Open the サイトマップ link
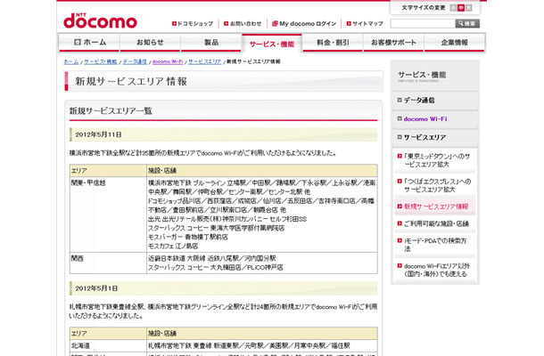This screenshot has width=544, height=356. pyautogui.click(x=365, y=23)
